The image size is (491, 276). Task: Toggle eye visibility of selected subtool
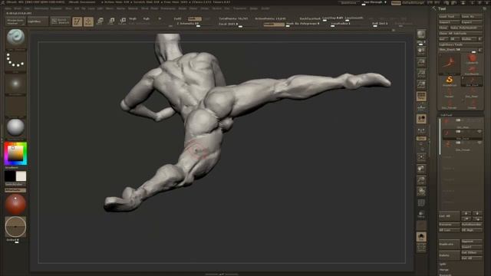click(x=479, y=132)
